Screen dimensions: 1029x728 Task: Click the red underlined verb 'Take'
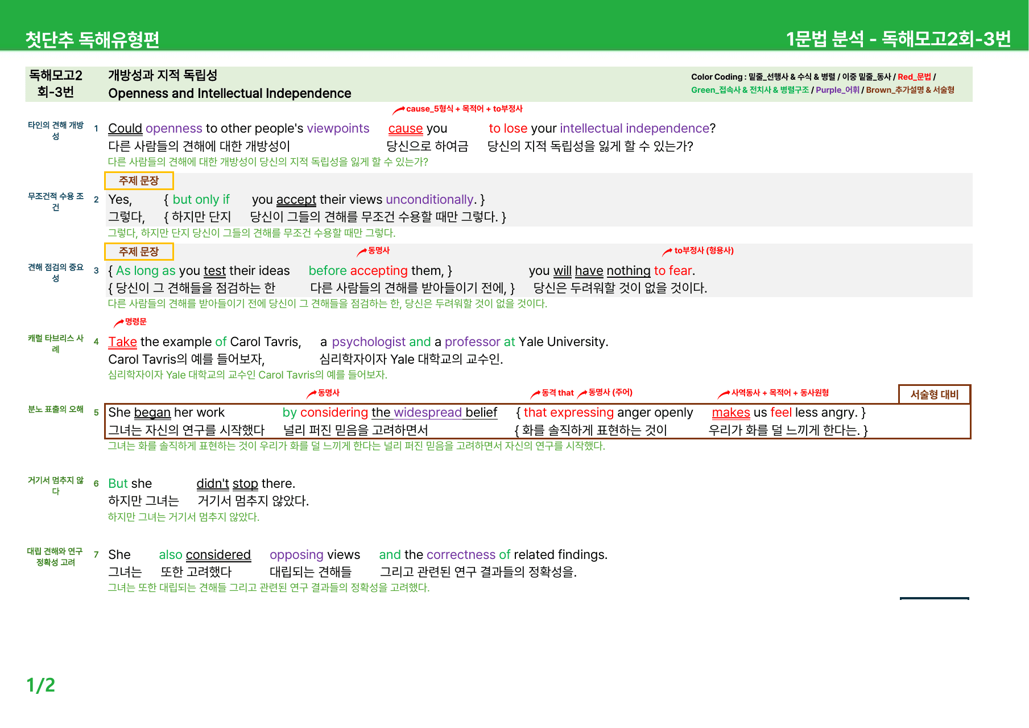pyautogui.click(x=122, y=342)
